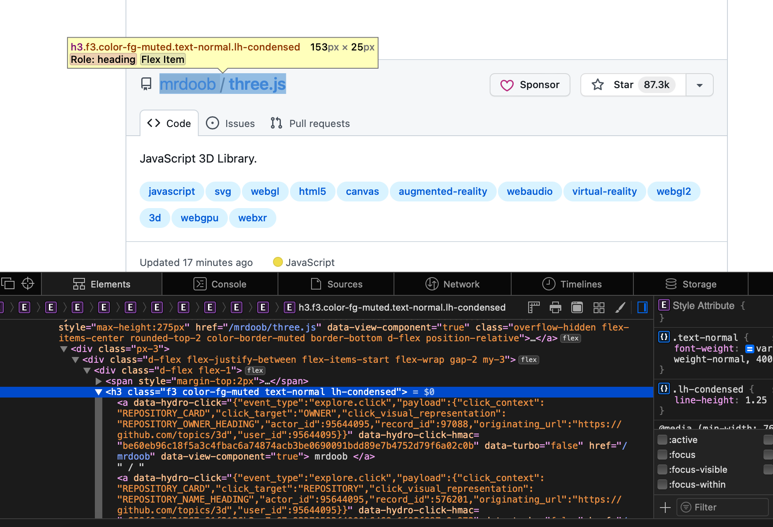The height and width of the screenshot is (527, 773).
Task: Collapse the selected h3 node
Action: point(99,392)
